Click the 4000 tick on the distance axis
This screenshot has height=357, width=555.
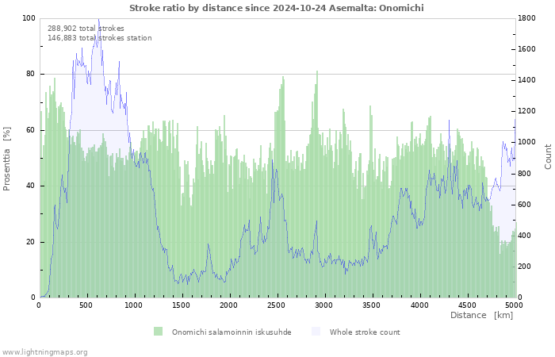pos(419,305)
